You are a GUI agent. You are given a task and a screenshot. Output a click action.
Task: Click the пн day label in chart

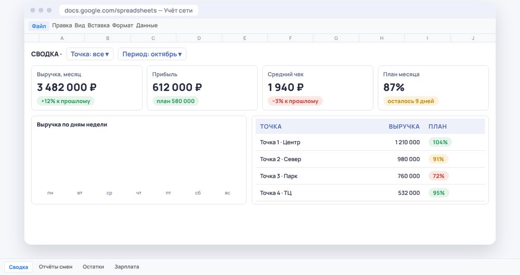pos(50,193)
